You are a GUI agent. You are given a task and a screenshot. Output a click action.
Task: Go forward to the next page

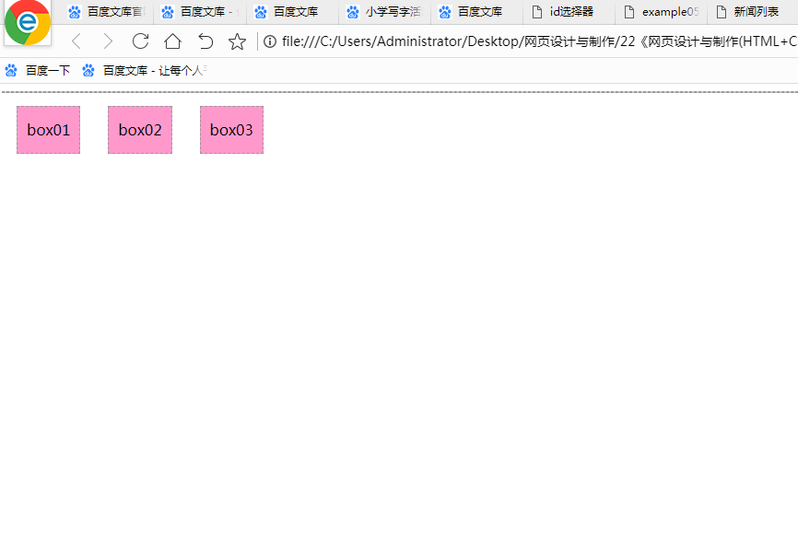[x=108, y=41]
